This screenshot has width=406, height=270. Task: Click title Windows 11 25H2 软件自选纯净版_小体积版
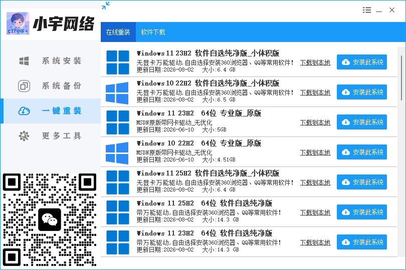(x=208, y=173)
